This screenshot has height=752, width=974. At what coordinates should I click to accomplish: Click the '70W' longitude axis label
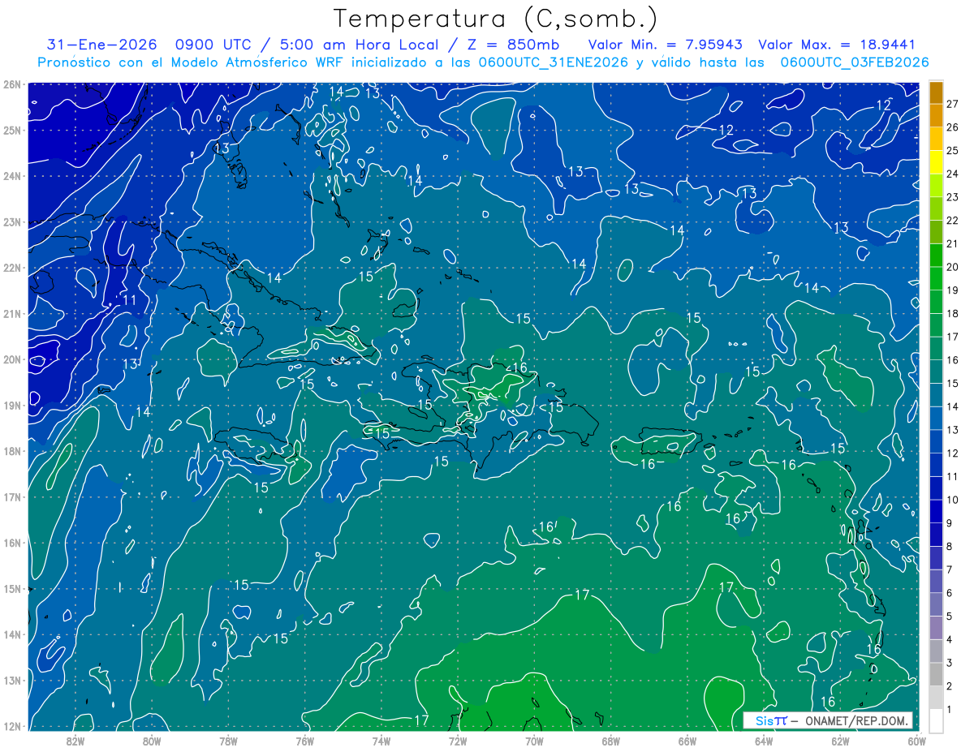(534, 741)
